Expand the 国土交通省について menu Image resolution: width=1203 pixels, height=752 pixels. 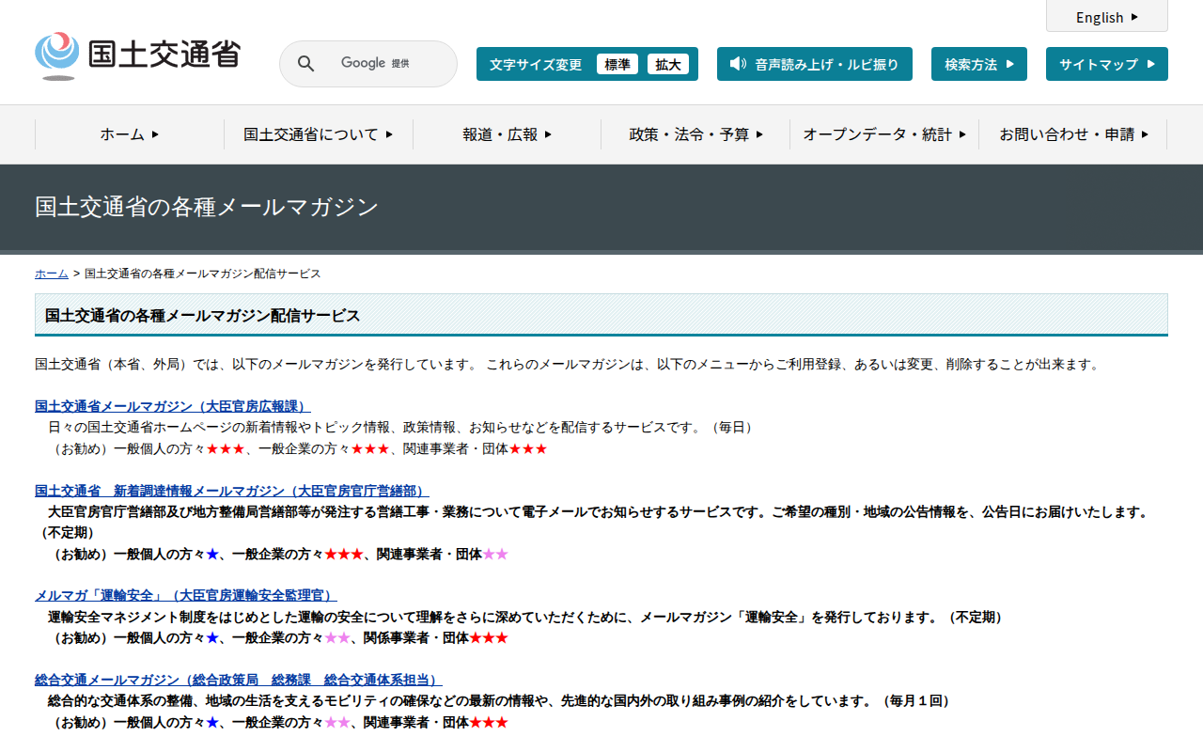coord(318,134)
